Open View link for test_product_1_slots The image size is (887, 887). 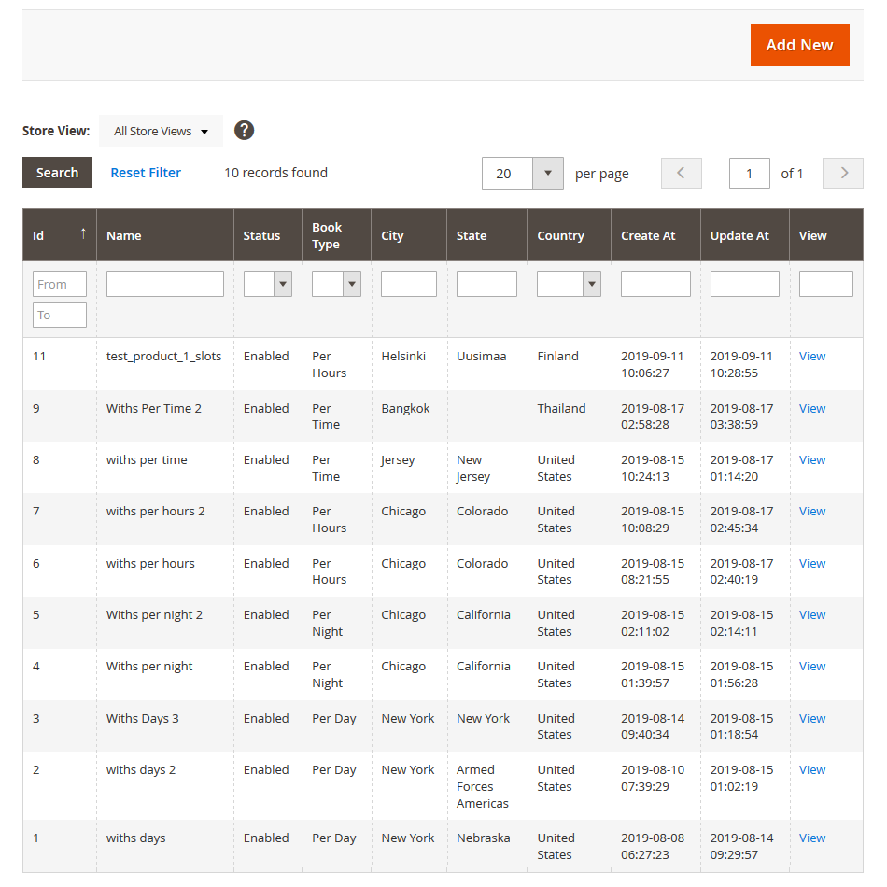(x=812, y=356)
